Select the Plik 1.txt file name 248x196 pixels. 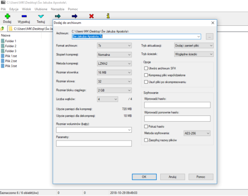click(x=11, y=56)
